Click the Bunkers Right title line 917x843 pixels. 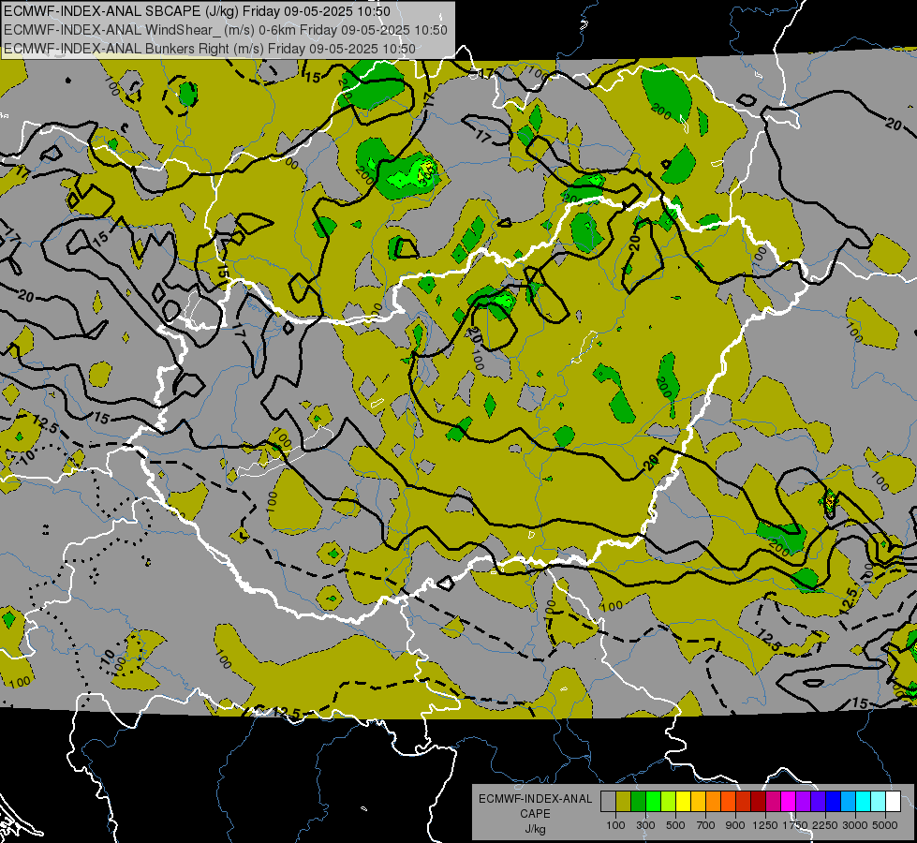[210, 49]
